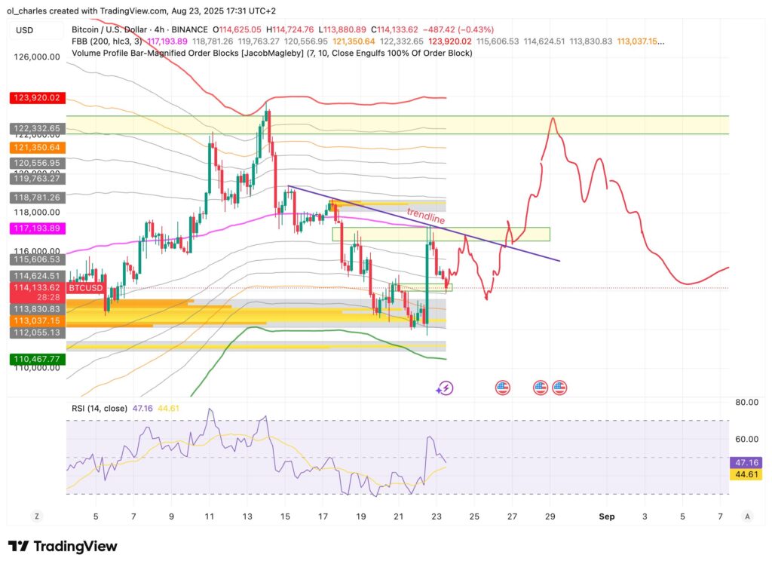772x567 pixels.
Task: Click the rightmost US flag calendar icon
Action: pos(559,388)
